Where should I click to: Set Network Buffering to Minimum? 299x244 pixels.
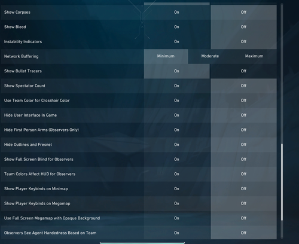[166, 56]
